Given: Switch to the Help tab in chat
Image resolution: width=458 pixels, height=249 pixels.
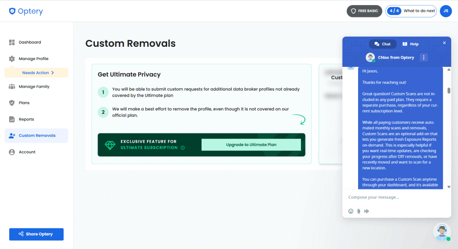Looking at the screenshot, I should (x=410, y=44).
